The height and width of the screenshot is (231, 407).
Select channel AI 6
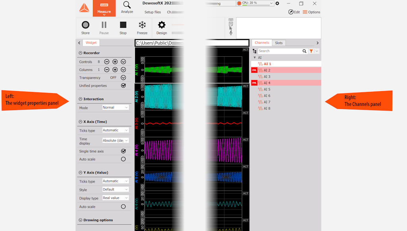286,96
